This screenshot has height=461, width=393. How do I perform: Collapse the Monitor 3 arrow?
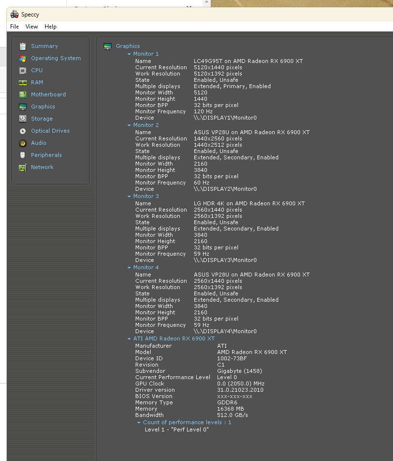pyautogui.click(x=129, y=197)
